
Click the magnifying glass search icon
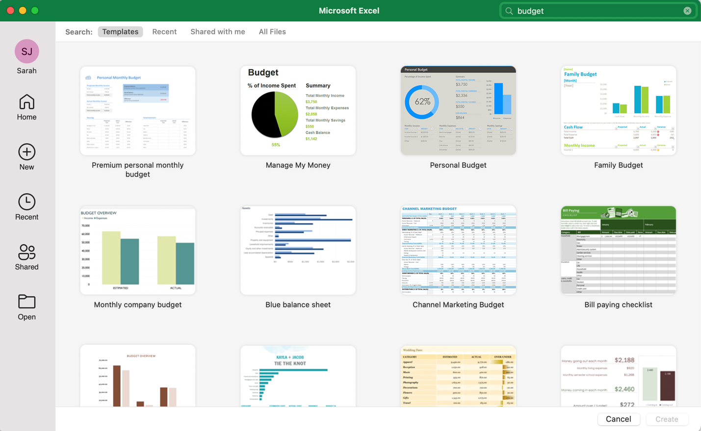[x=509, y=11]
